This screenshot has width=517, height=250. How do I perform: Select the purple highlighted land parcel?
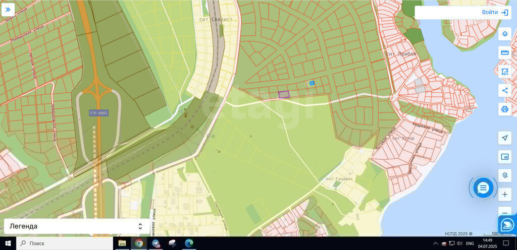[x=284, y=94]
